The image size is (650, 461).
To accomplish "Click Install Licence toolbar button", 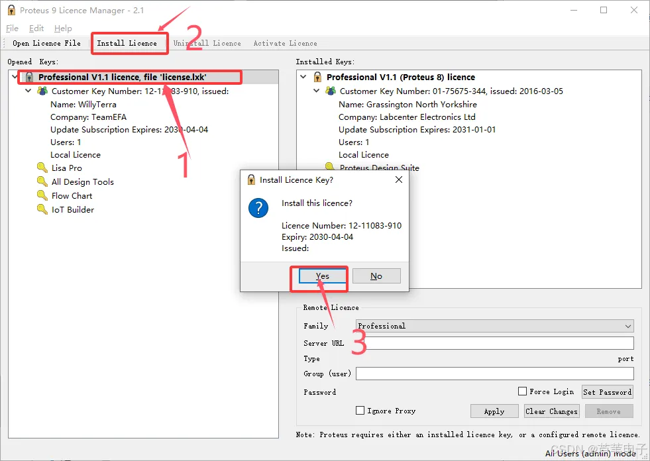I will click(x=127, y=43).
